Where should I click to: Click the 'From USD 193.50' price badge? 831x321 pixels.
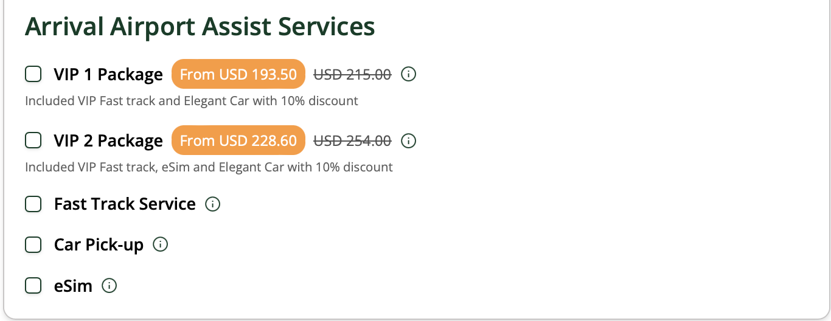click(x=238, y=75)
